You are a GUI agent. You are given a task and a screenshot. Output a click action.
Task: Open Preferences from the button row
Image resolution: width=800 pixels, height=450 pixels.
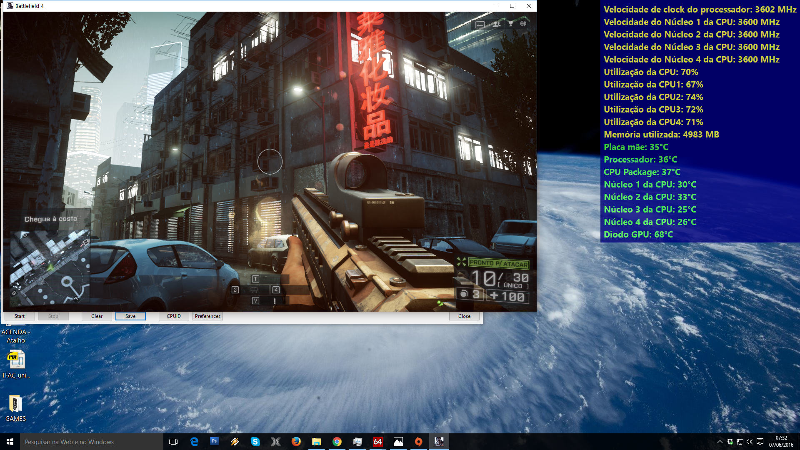point(207,316)
